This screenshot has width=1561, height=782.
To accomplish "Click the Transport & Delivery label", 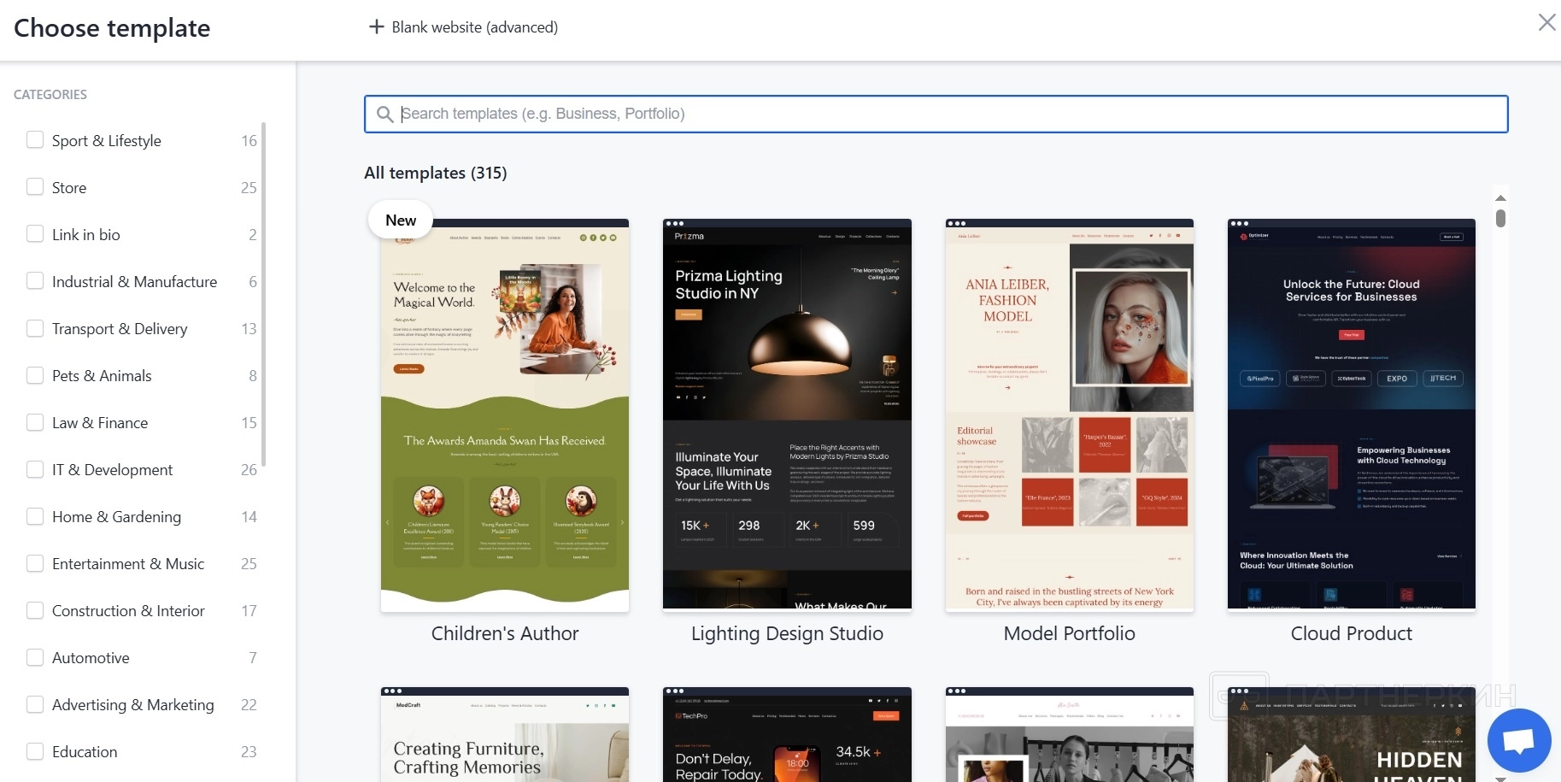I will point(120,329).
